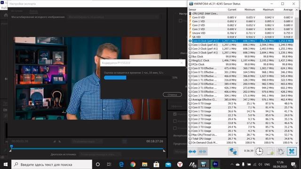Click the Average column header

(x=288, y=9)
